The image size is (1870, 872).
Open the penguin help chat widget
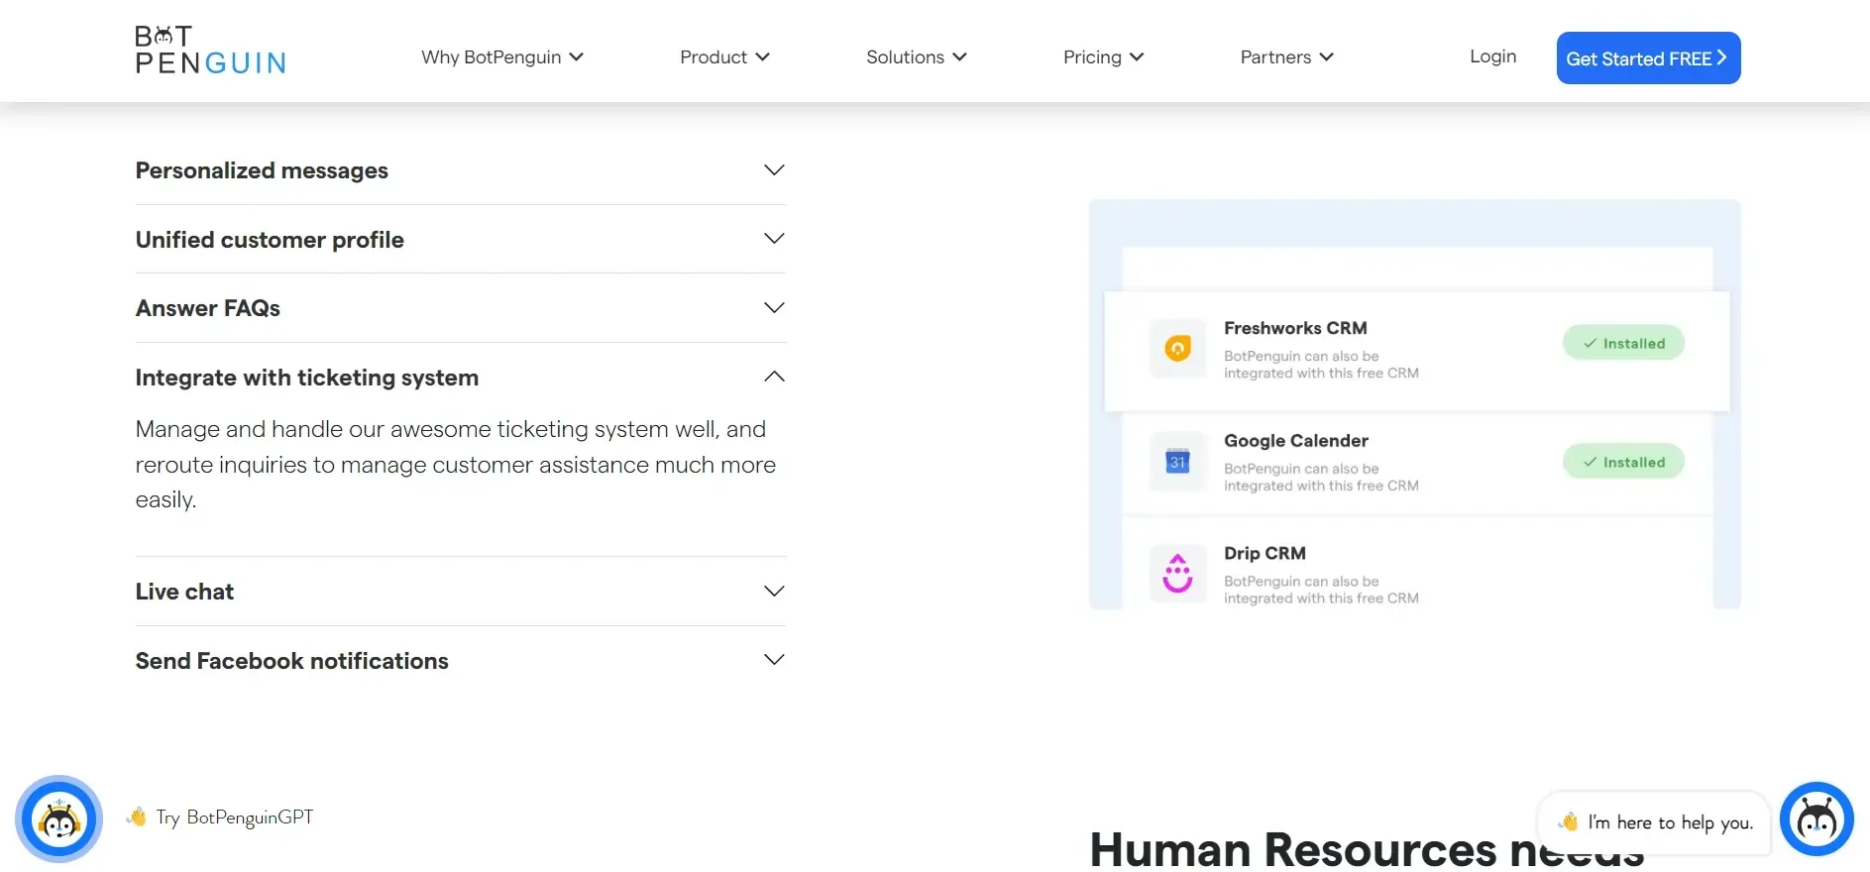pyautogui.click(x=1816, y=819)
